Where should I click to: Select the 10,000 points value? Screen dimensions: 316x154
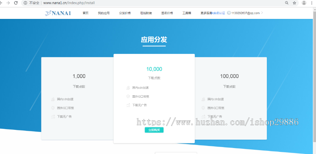[x=154, y=69]
